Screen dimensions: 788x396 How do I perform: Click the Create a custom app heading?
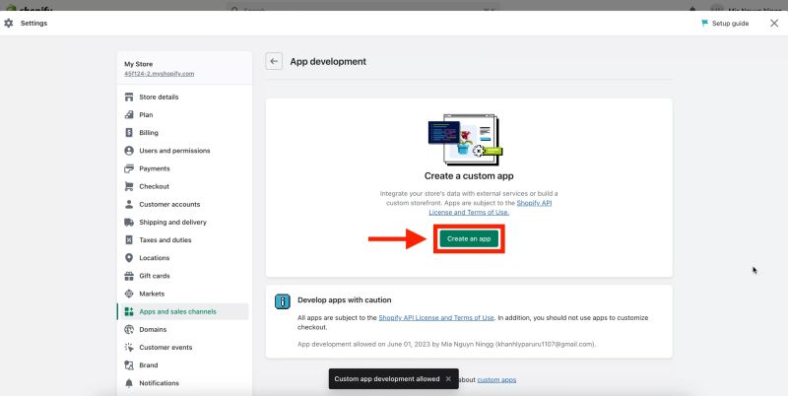[x=469, y=176]
